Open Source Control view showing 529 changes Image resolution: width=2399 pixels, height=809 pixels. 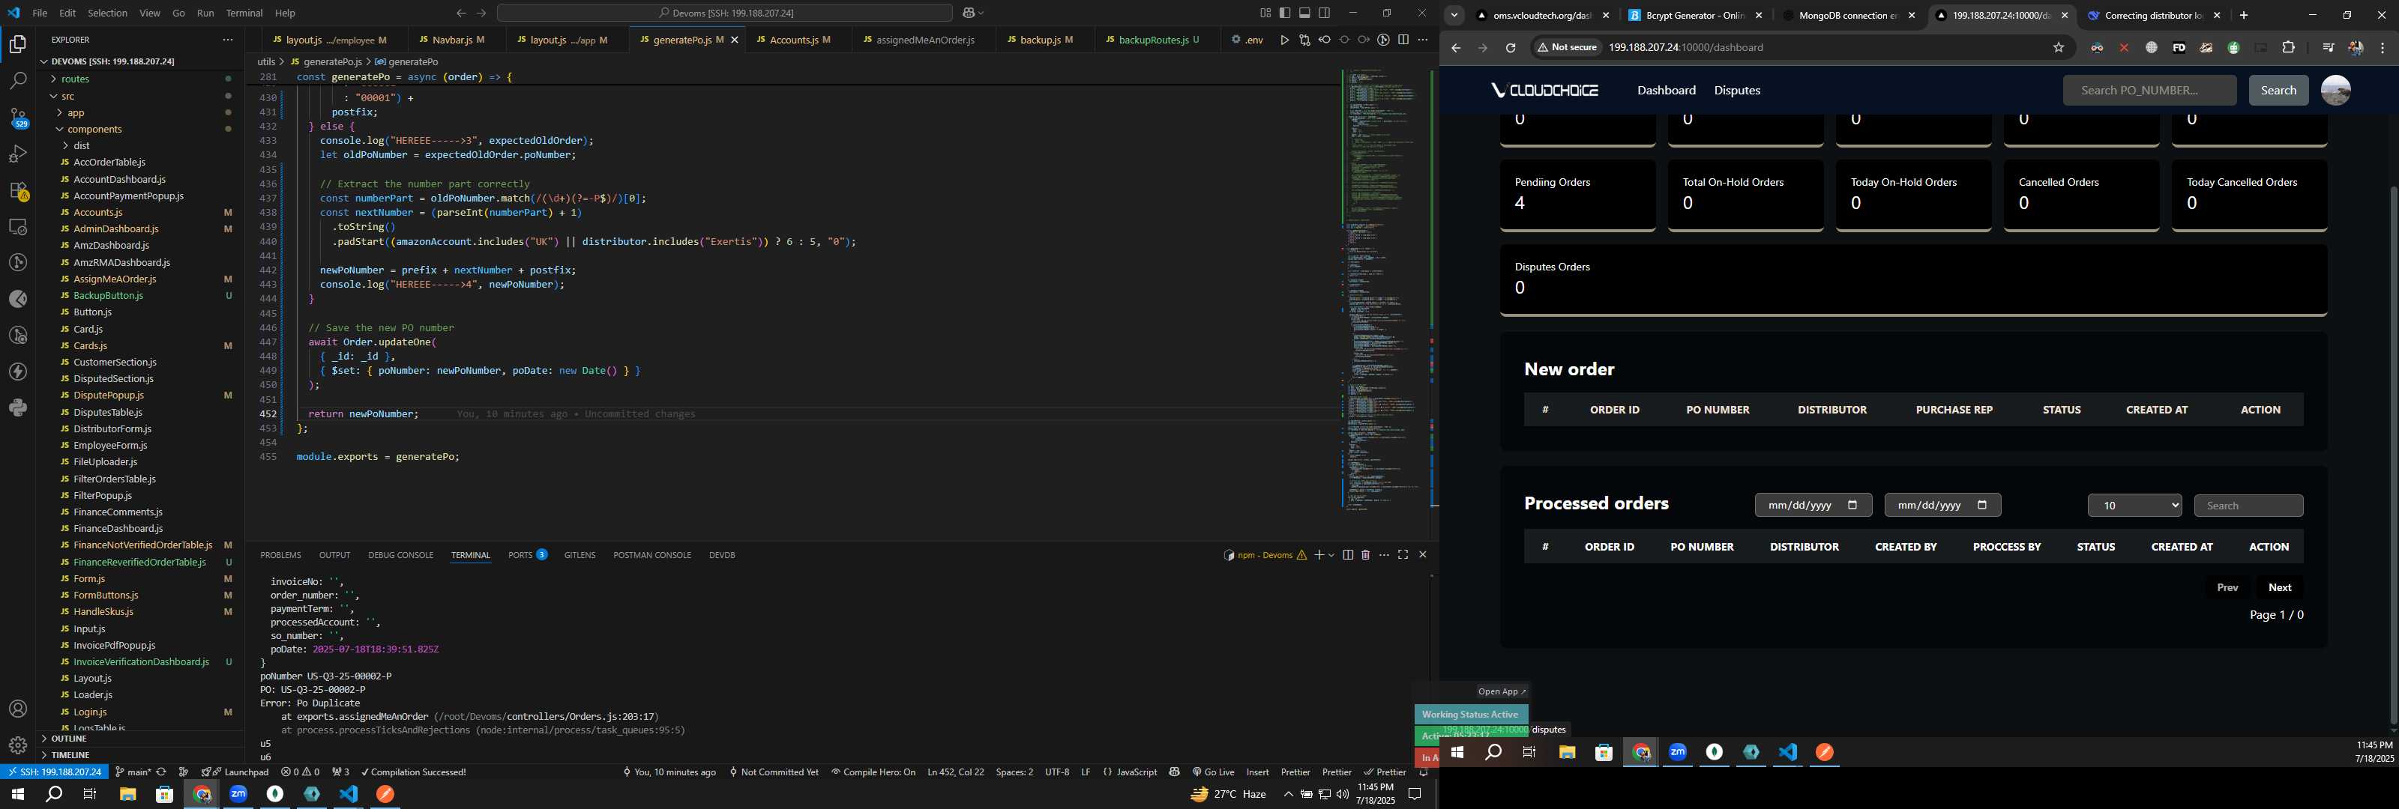point(18,118)
